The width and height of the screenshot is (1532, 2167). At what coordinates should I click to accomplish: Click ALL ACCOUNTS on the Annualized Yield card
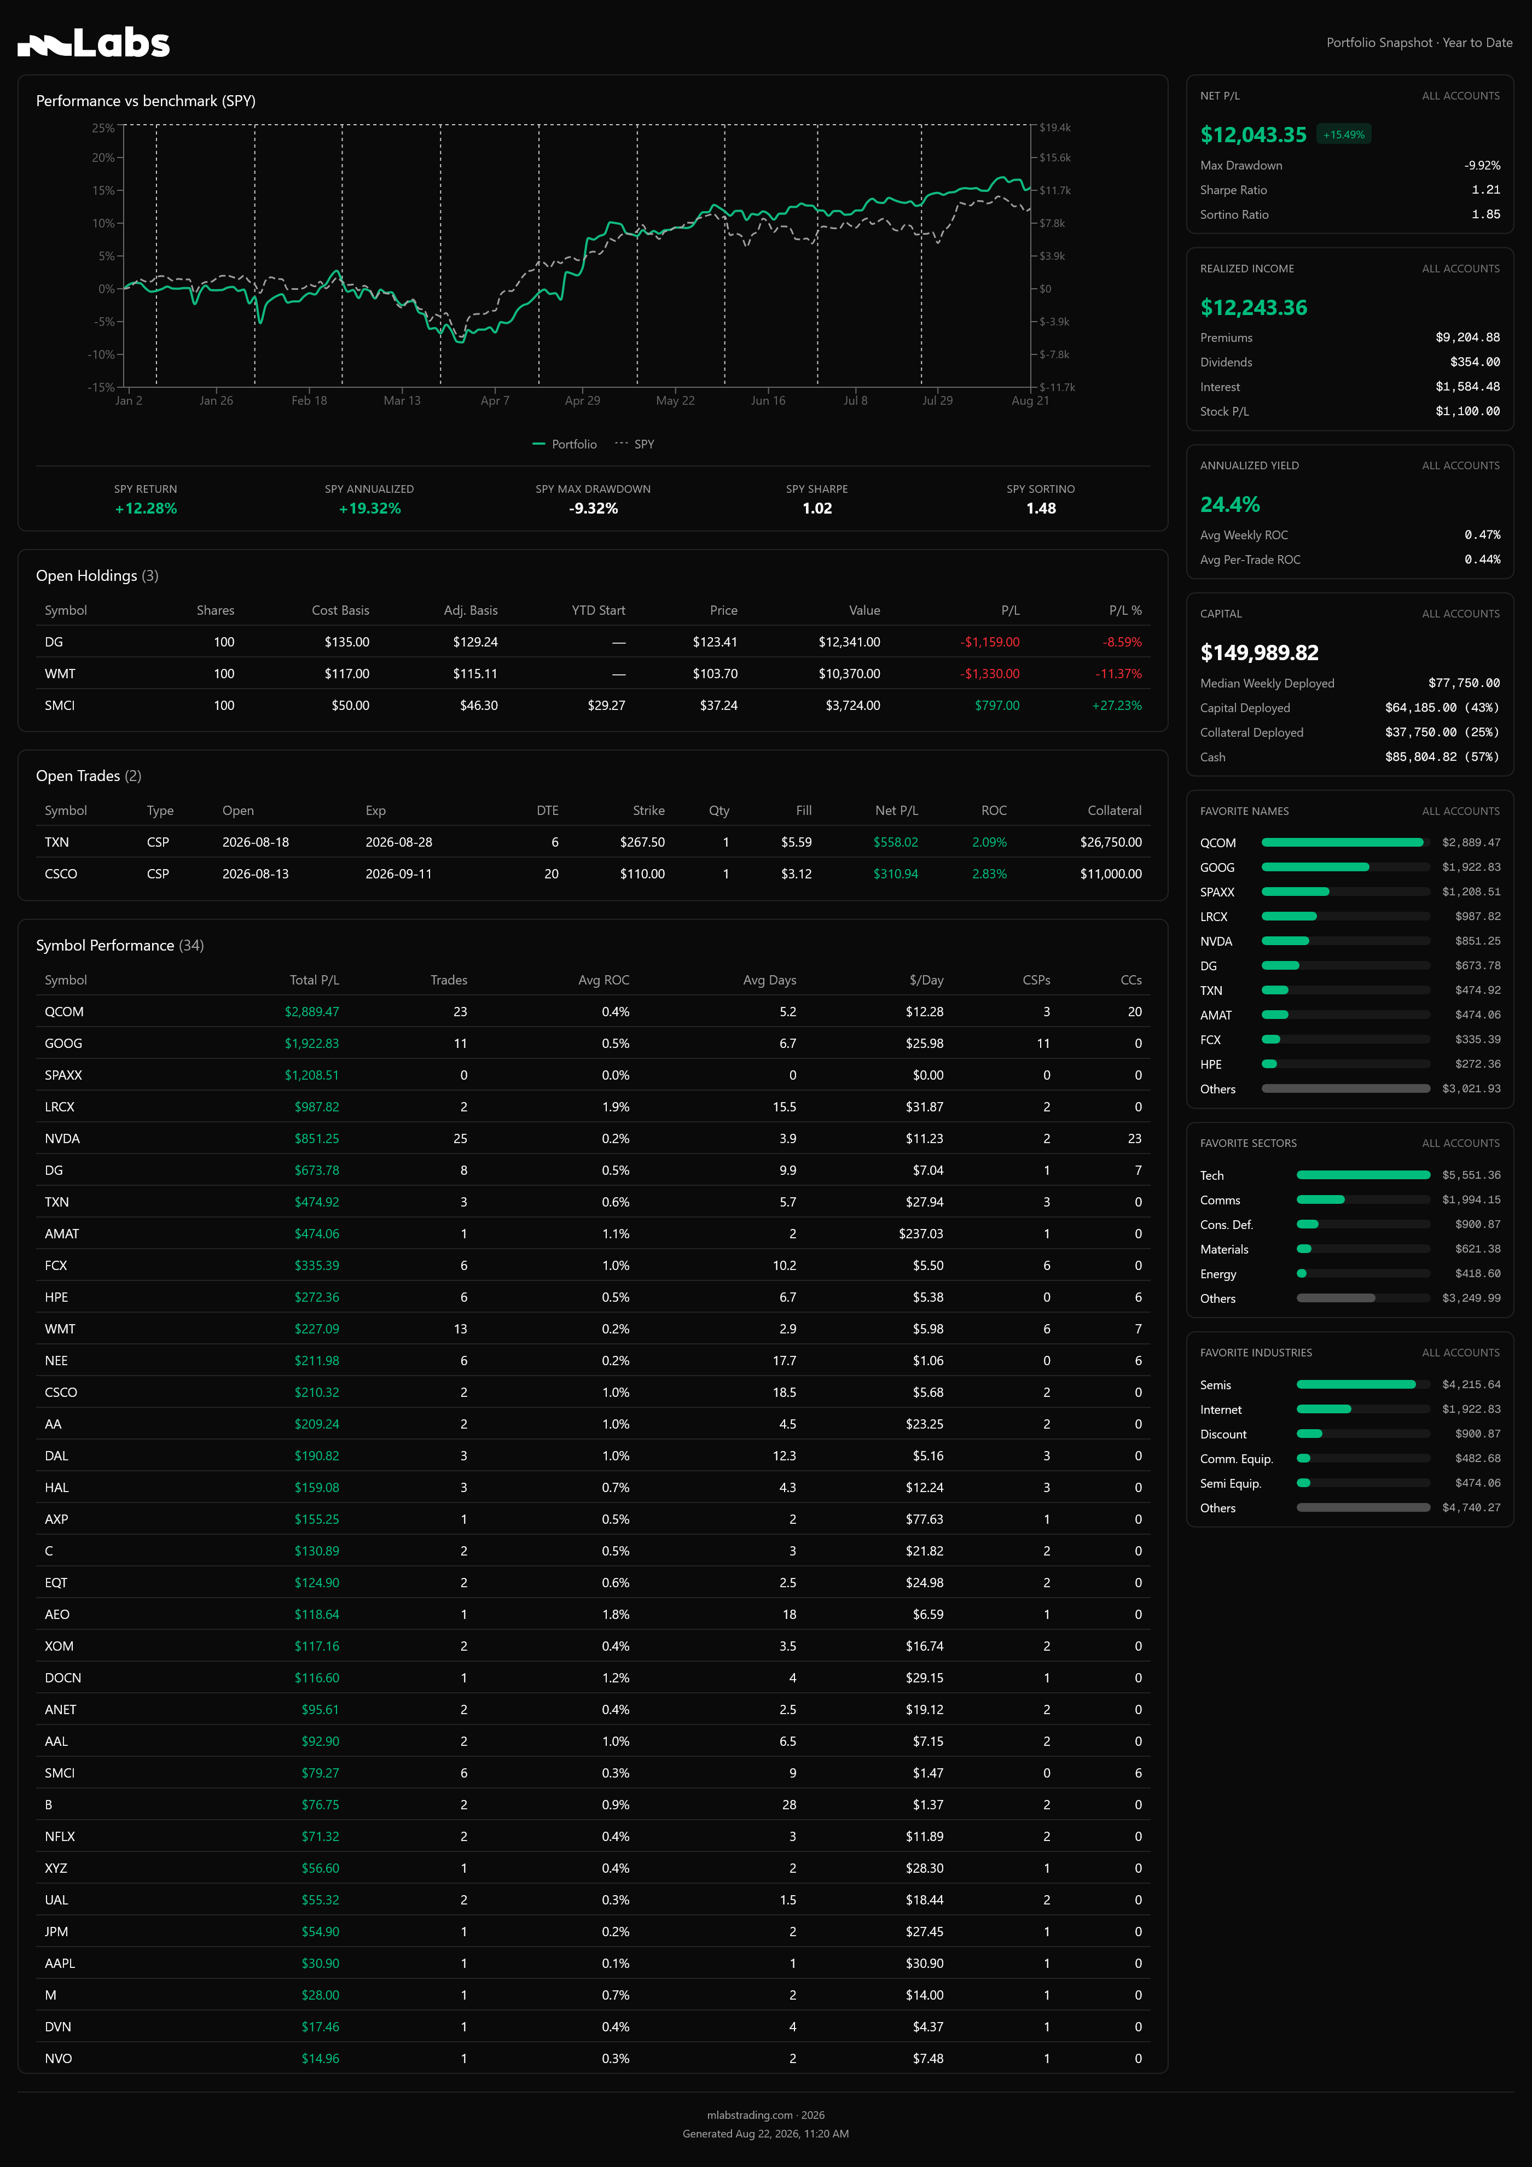pos(1461,466)
